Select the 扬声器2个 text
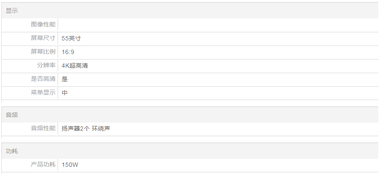 (75, 128)
